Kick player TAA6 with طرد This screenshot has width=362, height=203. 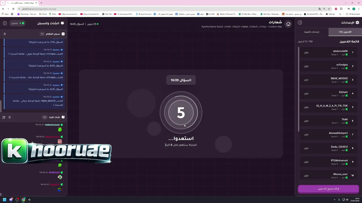tap(306, 121)
